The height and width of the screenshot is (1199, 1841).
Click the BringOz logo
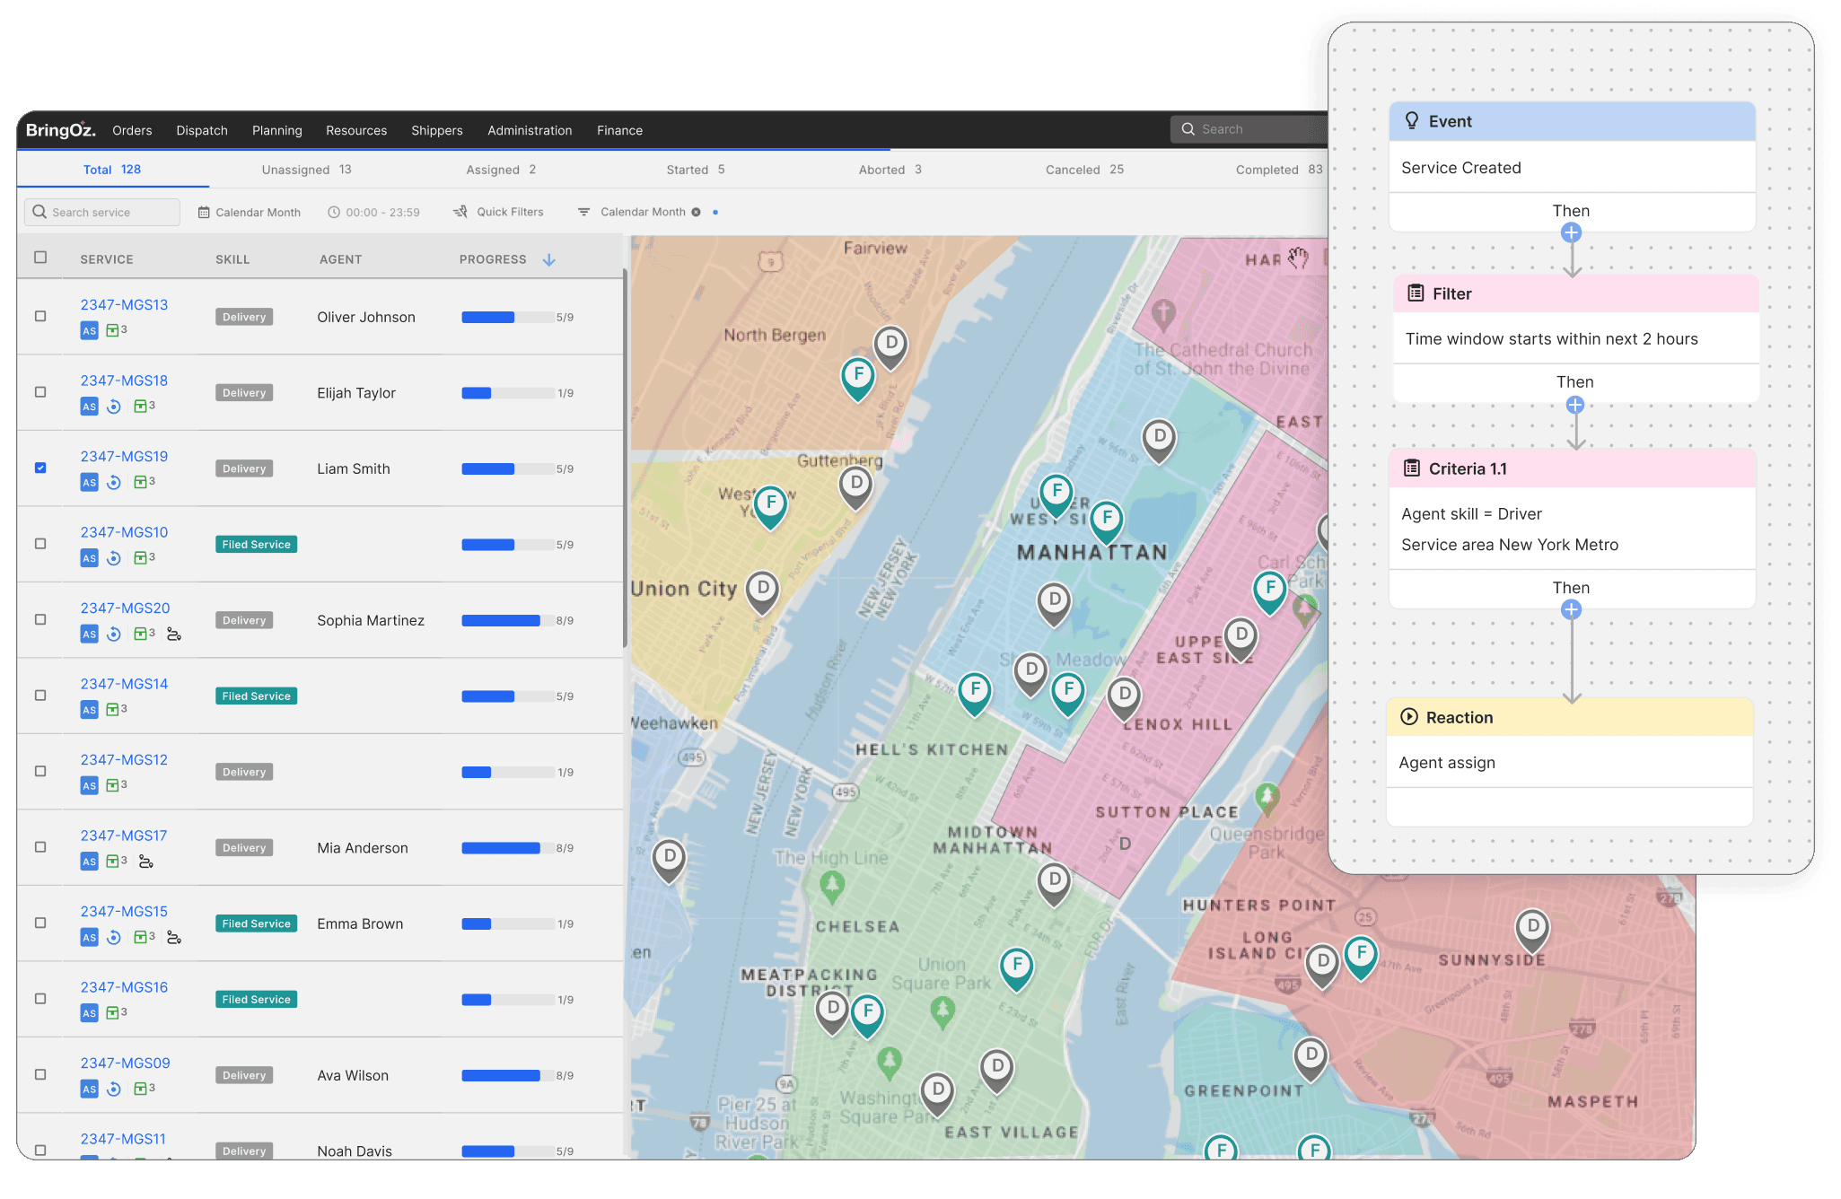pos(60,130)
